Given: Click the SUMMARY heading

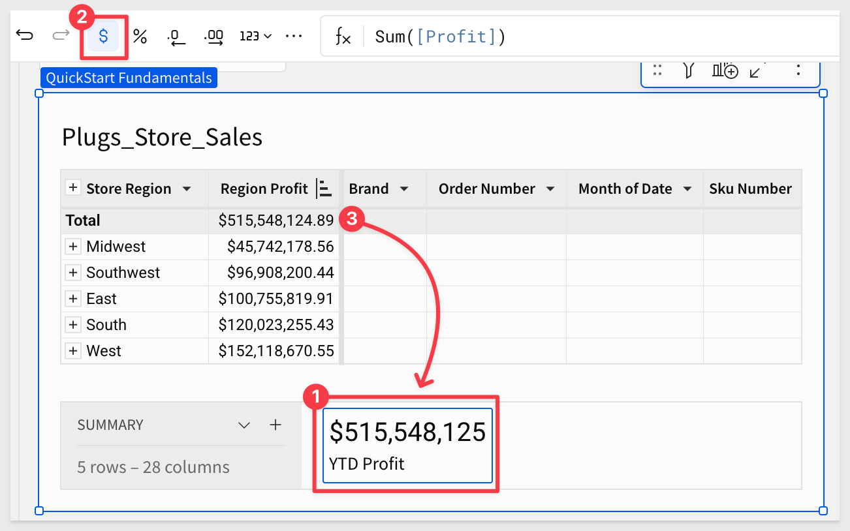Looking at the screenshot, I should click(x=110, y=425).
